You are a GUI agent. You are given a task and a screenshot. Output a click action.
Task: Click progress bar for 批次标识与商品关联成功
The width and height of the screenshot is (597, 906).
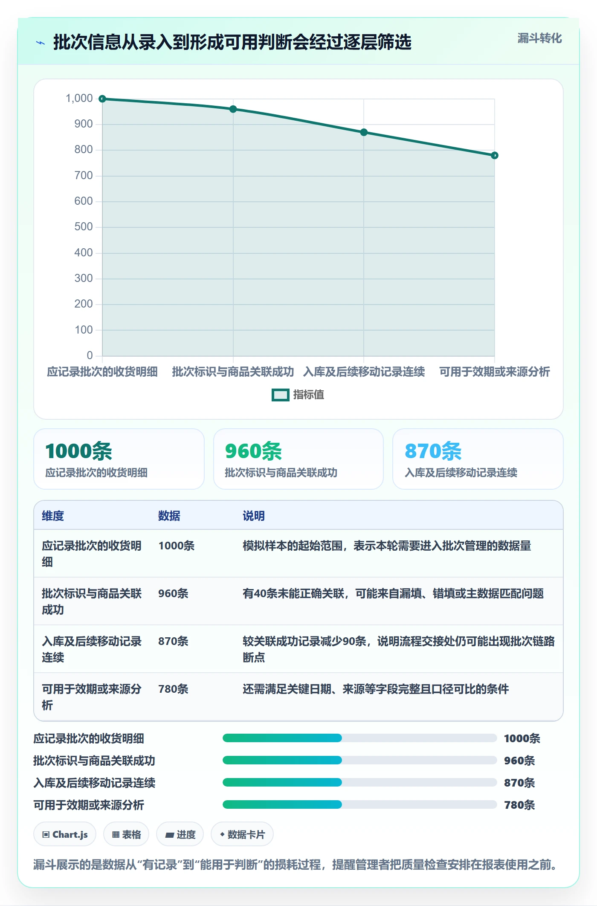(360, 760)
